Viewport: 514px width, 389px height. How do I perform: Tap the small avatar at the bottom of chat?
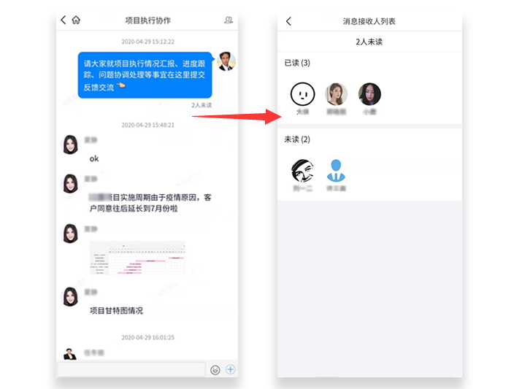coord(70,354)
